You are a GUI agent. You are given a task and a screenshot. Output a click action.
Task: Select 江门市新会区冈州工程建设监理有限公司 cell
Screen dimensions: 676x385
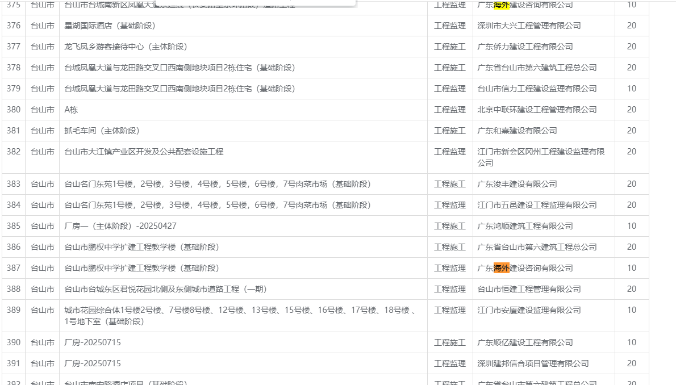click(541, 157)
